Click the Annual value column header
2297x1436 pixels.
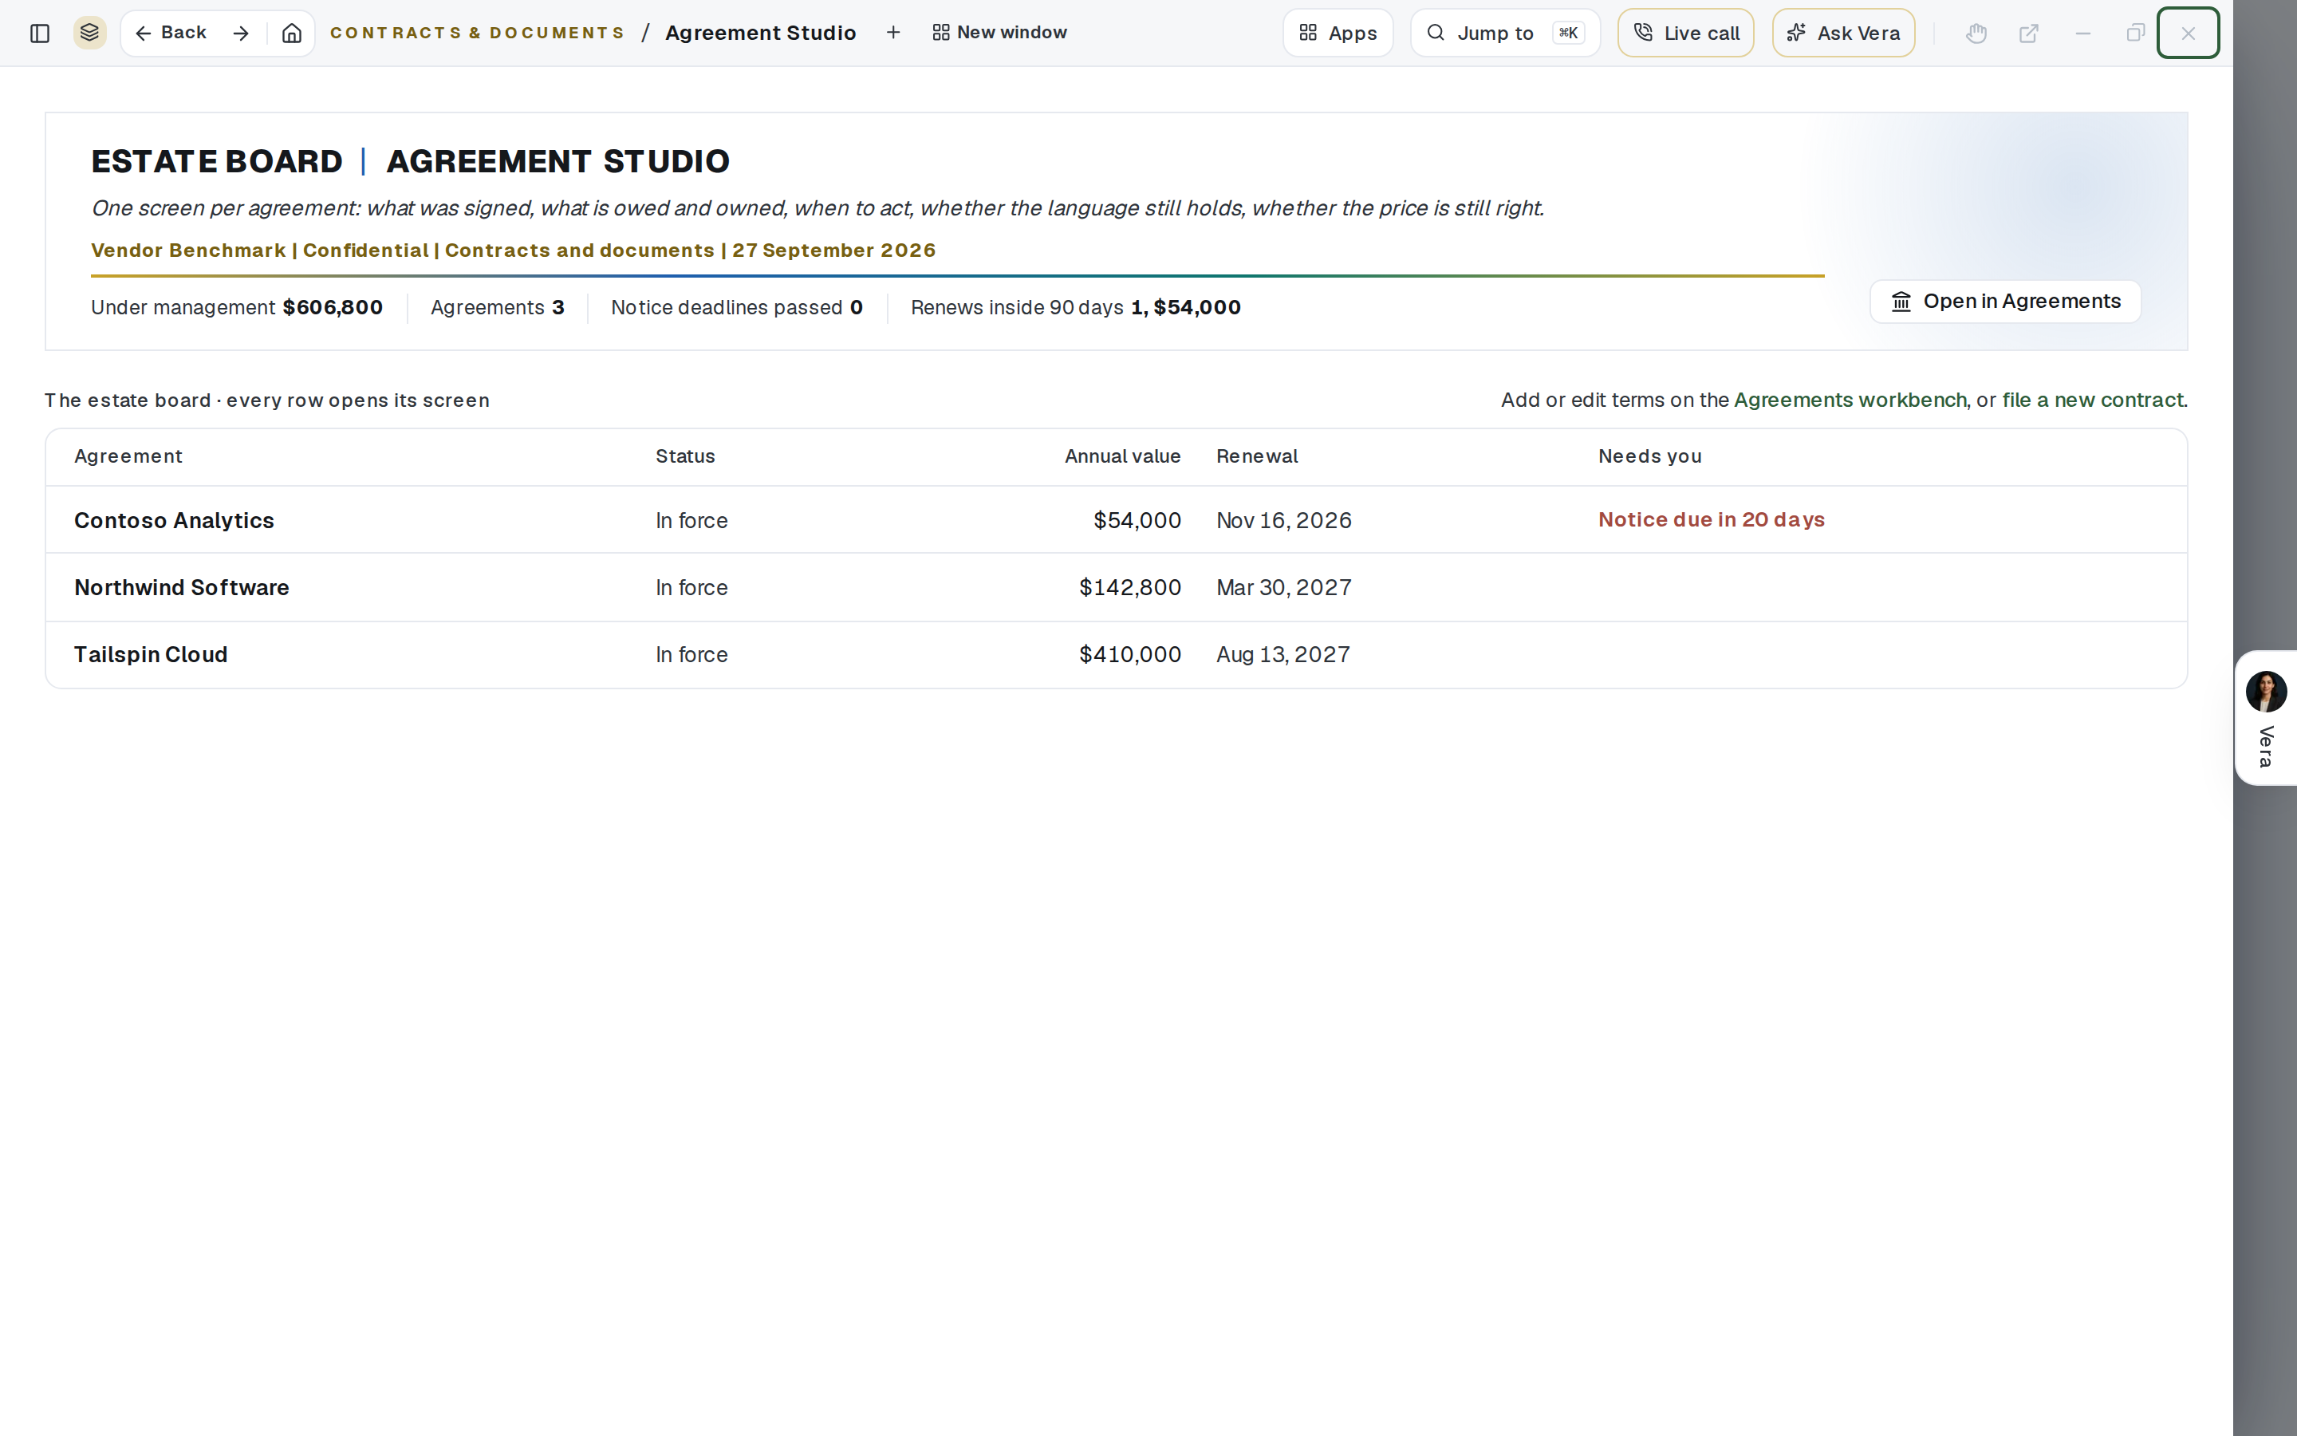(x=1123, y=457)
